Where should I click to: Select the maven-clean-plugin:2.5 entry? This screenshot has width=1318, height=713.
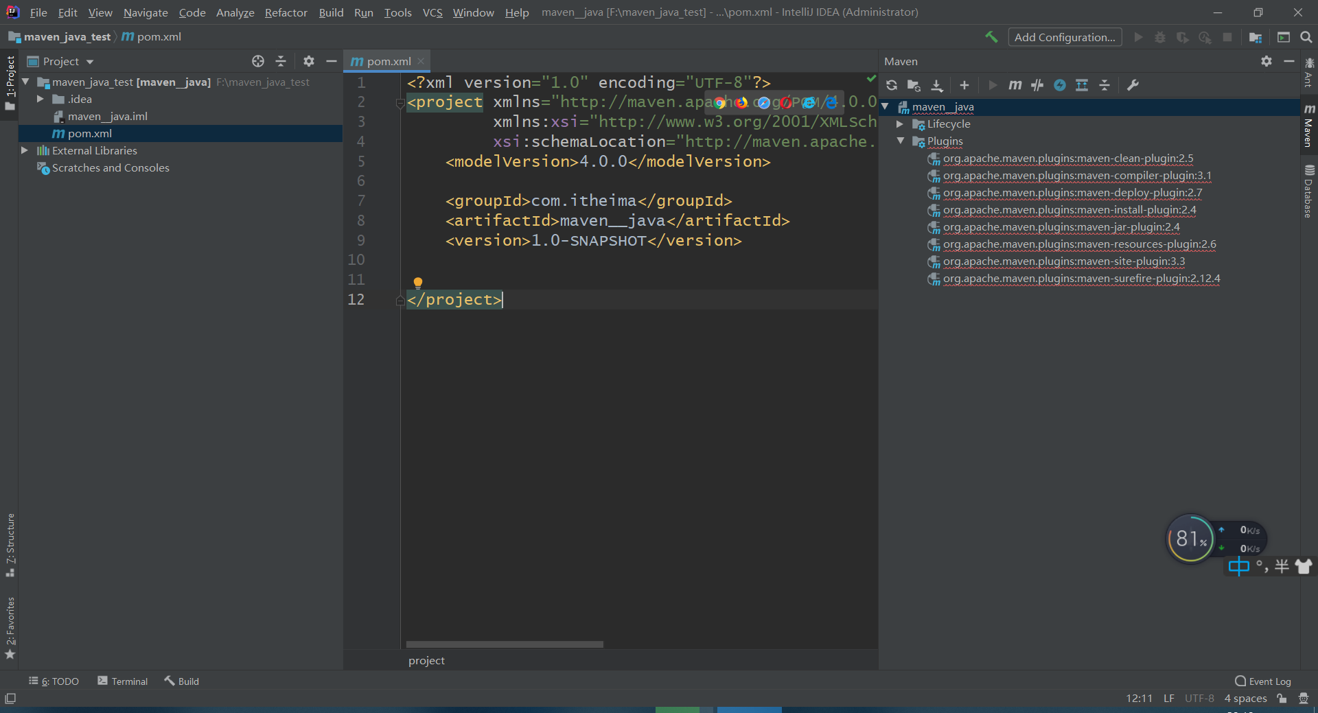(x=1067, y=159)
